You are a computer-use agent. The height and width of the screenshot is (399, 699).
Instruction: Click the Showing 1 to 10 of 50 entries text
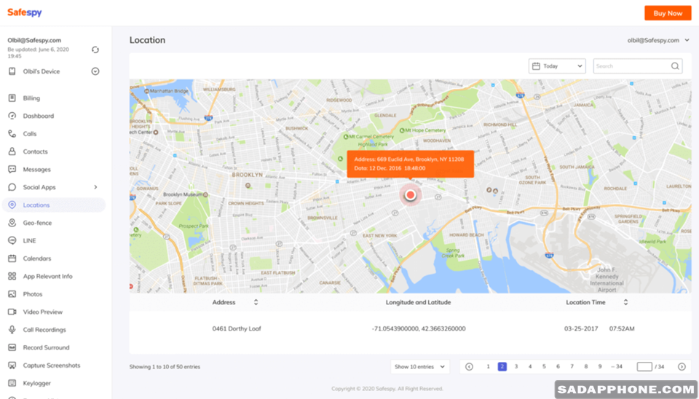(x=165, y=367)
